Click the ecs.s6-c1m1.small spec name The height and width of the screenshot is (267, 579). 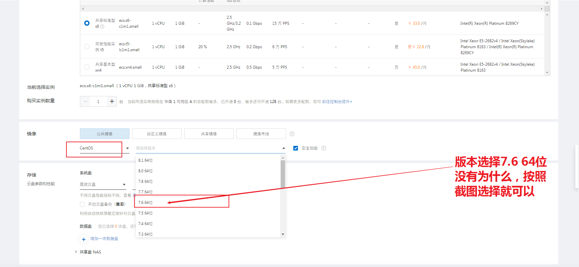click(129, 23)
